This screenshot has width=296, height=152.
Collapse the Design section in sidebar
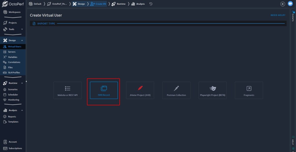pyautogui.click(x=22, y=41)
